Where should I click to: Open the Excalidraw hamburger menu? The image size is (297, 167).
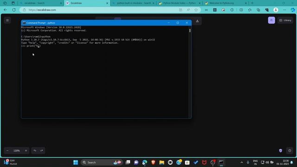[x=7, y=20]
